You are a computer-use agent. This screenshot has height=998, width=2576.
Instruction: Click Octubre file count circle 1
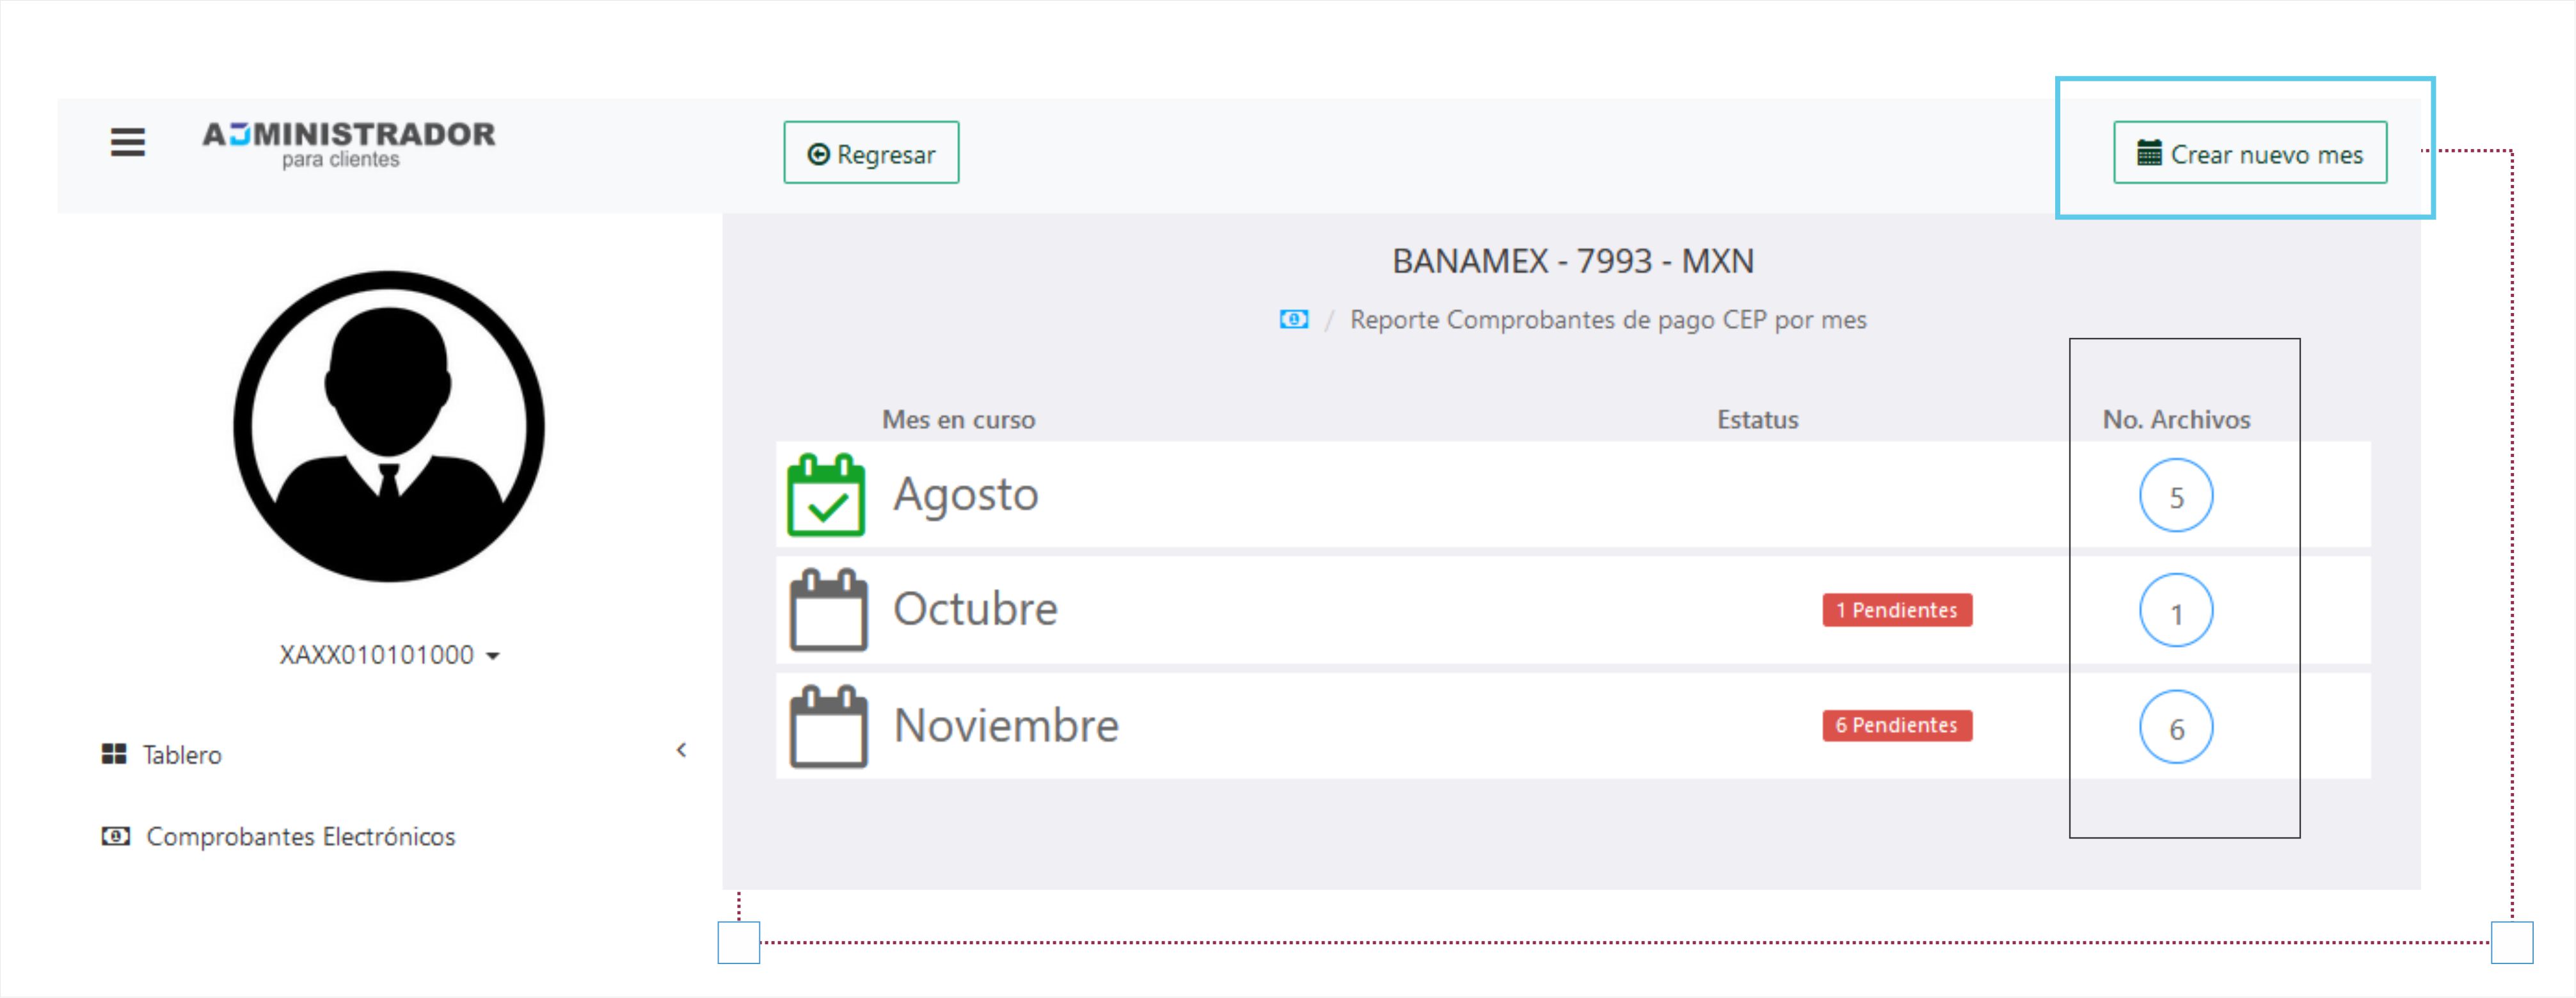tap(2175, 611)
